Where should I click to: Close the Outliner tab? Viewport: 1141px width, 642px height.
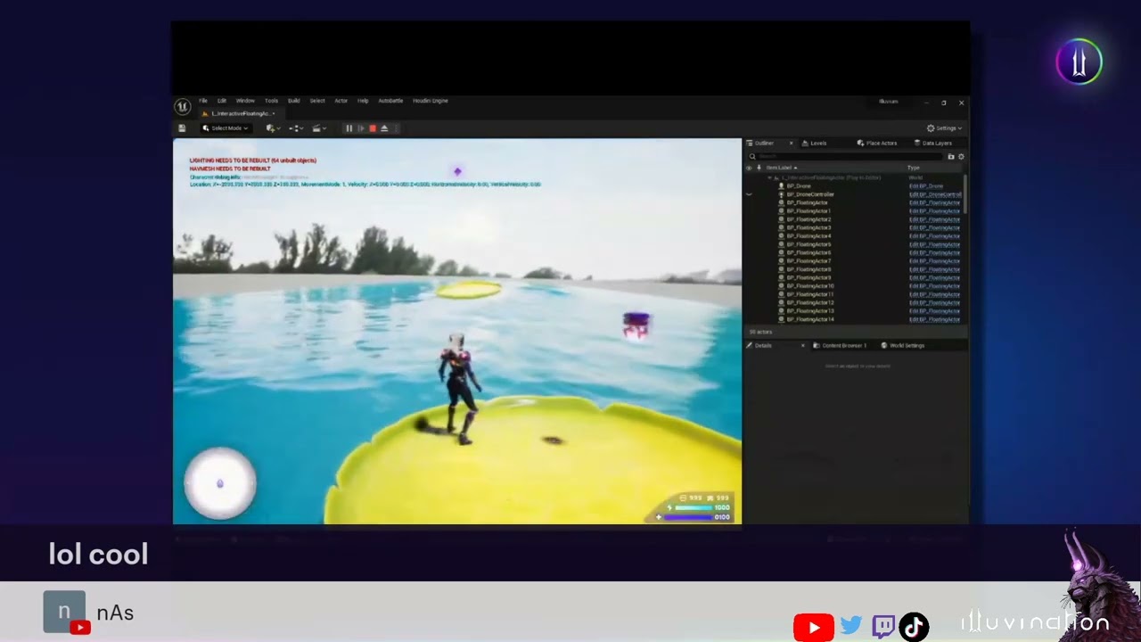pos(791,143)
